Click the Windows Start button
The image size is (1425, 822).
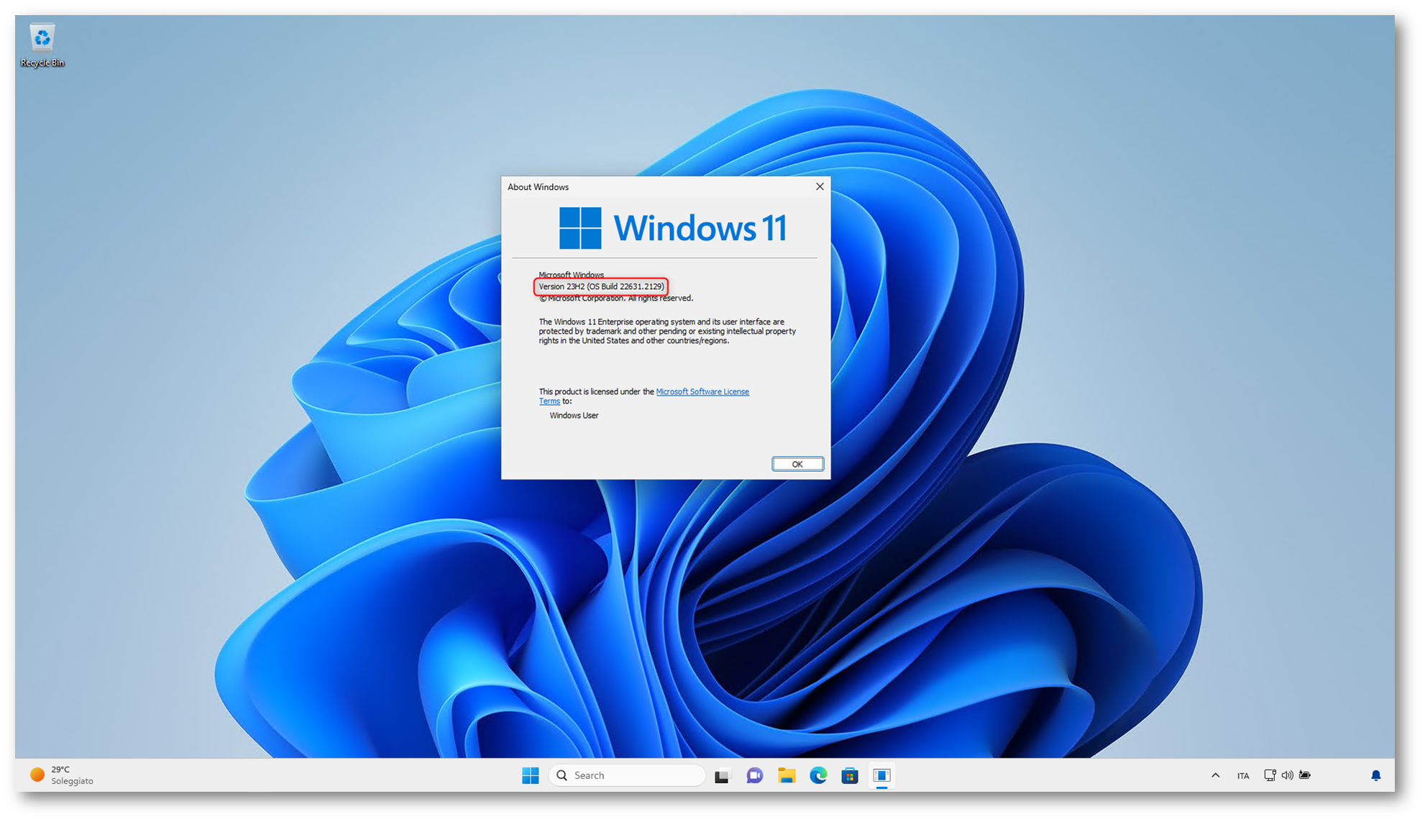point(531,775)
